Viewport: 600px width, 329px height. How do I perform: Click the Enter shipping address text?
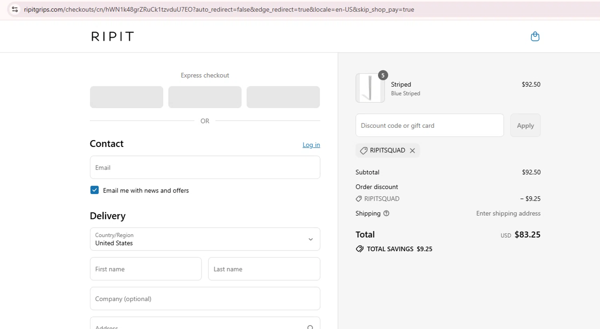pyautogui.click(x=508, y=213)
